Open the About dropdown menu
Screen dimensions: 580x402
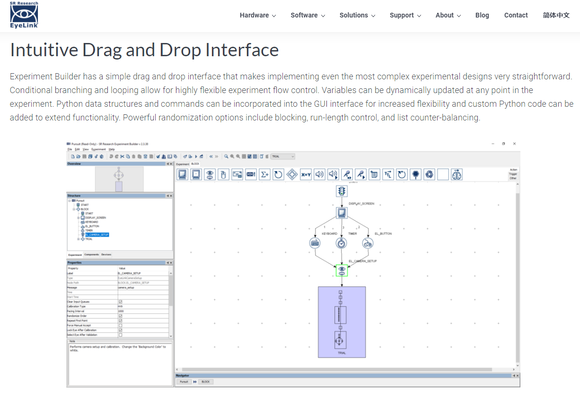(448, 15)
